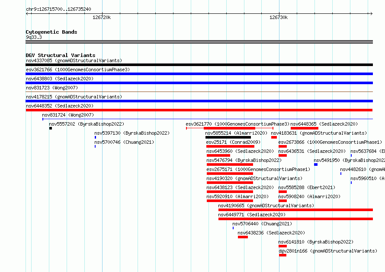Select the red nsv6438236 variant bar
The height and width of the screenshot is (272, 385).
[243, 237]
